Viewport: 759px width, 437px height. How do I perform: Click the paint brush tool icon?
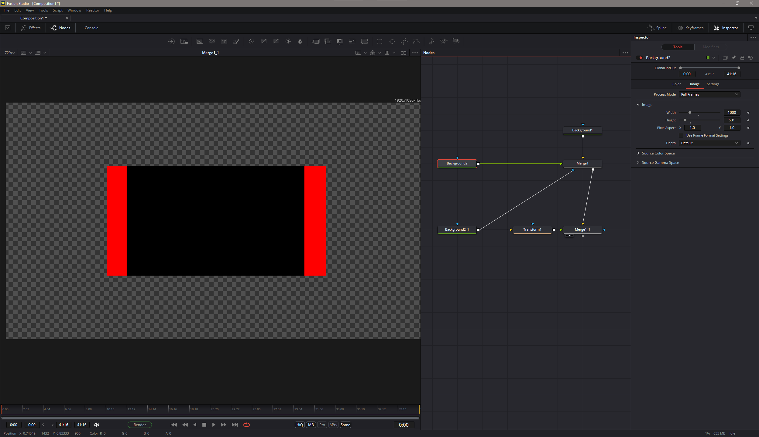(237, 41)
